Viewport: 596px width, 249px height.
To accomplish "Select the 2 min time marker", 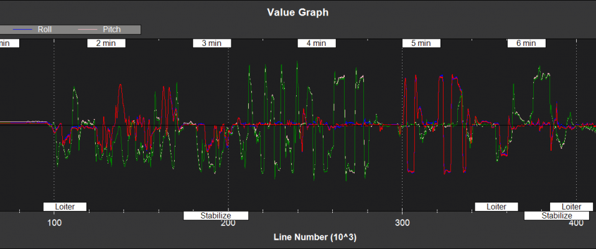I will point(106,44).
